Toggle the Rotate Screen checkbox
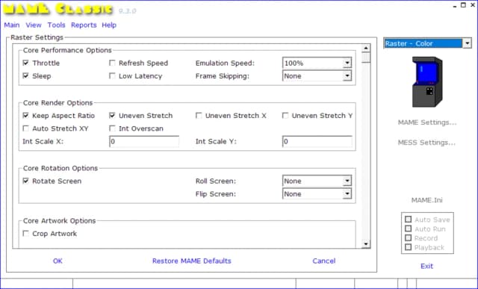 coord(26,181)
